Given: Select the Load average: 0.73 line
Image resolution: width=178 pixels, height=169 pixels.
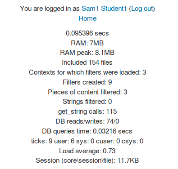Looking at the screenshot, I should pos(87,151).
